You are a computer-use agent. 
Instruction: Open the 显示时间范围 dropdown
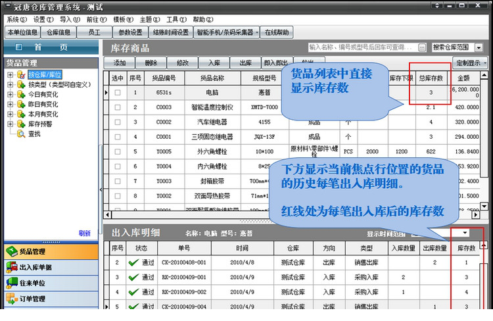465,233
